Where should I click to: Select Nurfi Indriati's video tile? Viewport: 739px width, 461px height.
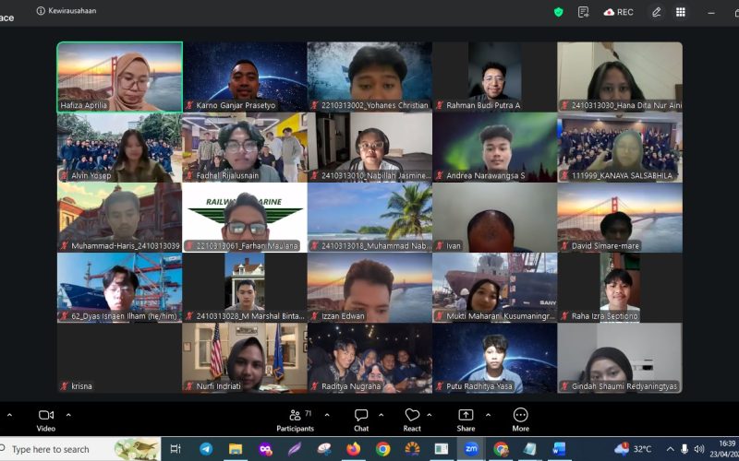point(244,358)
